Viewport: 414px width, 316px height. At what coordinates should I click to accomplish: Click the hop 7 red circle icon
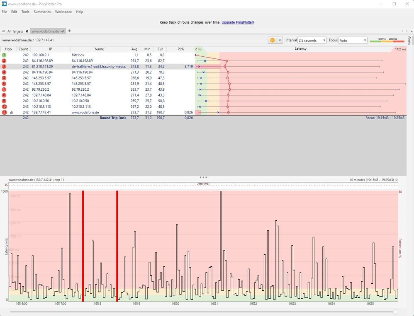pyautogui.click(x=4, y=89)
